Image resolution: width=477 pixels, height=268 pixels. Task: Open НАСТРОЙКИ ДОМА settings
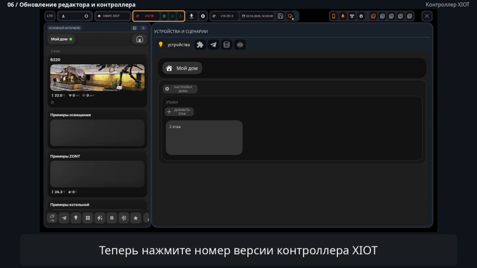180,89
